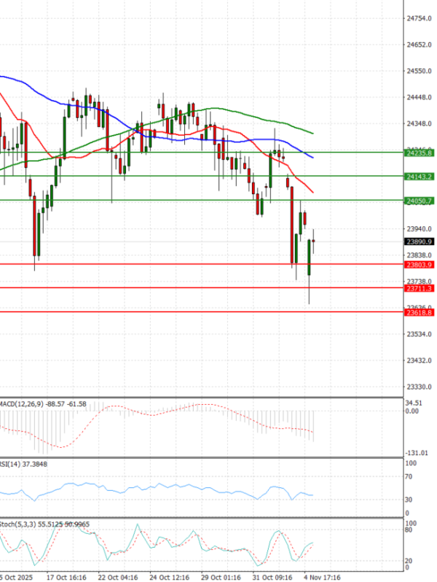Select the 29 Oct 01:16 date marker
Screen dimensions: 437x582
pos(219,575)
